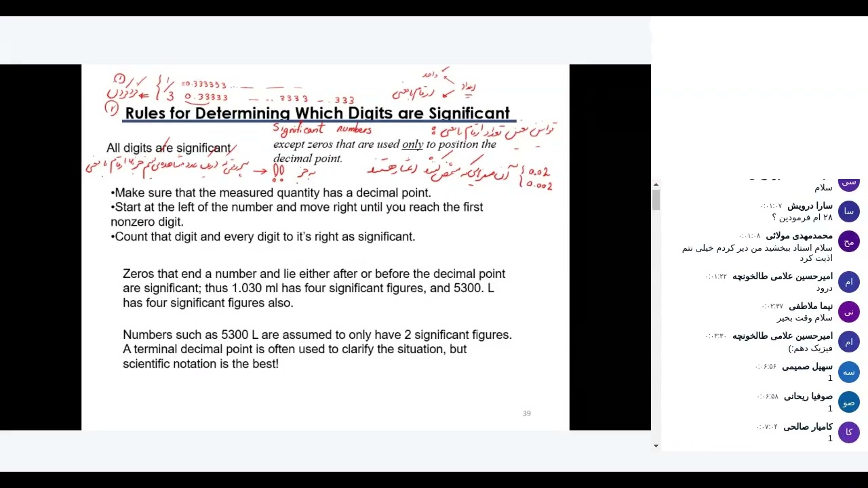
Task: Select the message 'سلام وقت بخیر'
Action: (x=805, y=318)
